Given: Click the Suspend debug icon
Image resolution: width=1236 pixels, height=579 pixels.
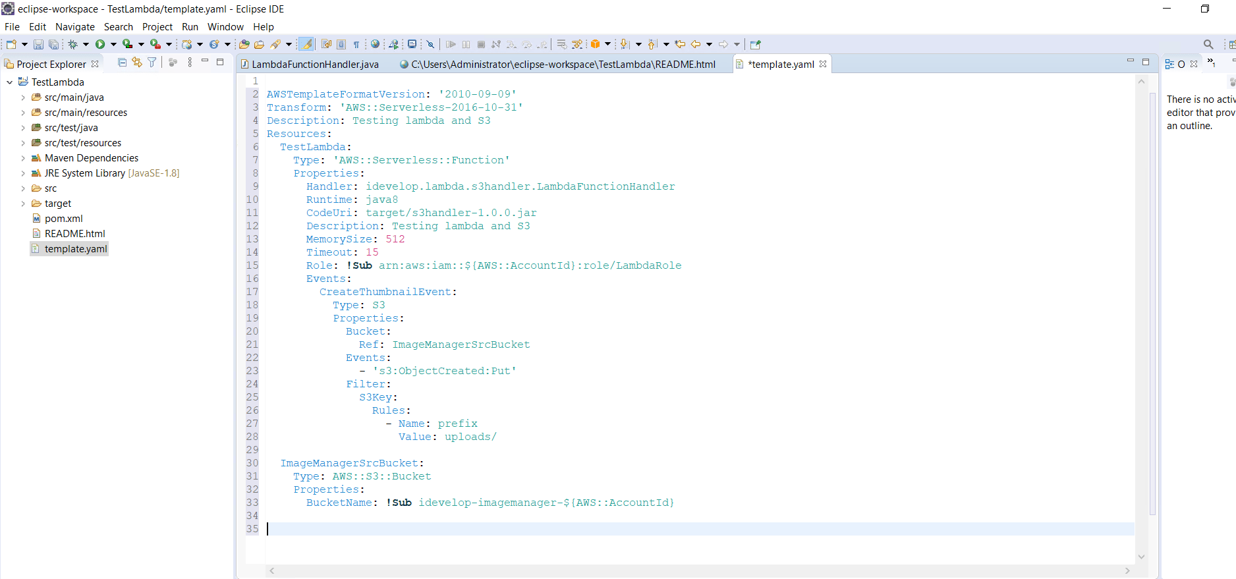Looking at the screenshot, I should click(x=466, y=44).
